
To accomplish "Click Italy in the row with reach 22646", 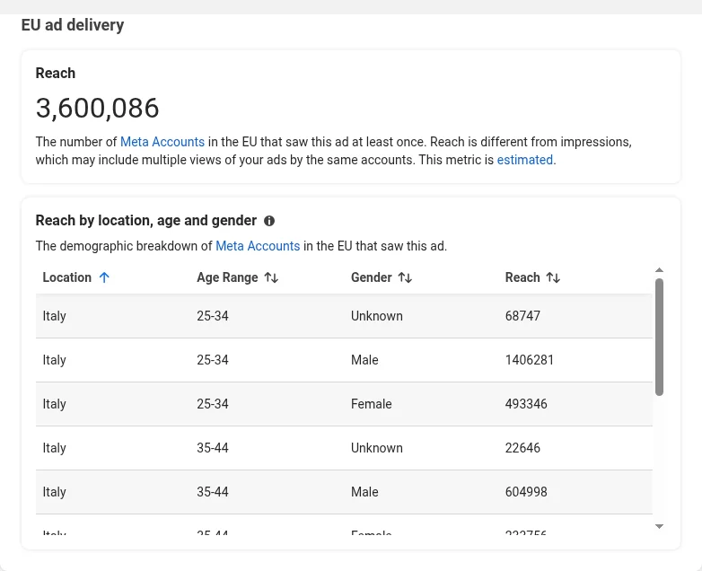I will point(54,448).
